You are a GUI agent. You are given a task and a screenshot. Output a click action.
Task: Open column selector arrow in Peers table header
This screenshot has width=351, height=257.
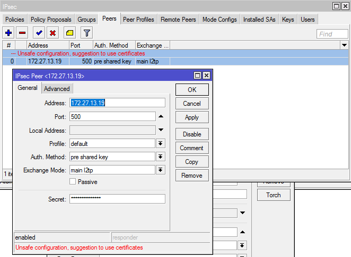pos(344,45)
